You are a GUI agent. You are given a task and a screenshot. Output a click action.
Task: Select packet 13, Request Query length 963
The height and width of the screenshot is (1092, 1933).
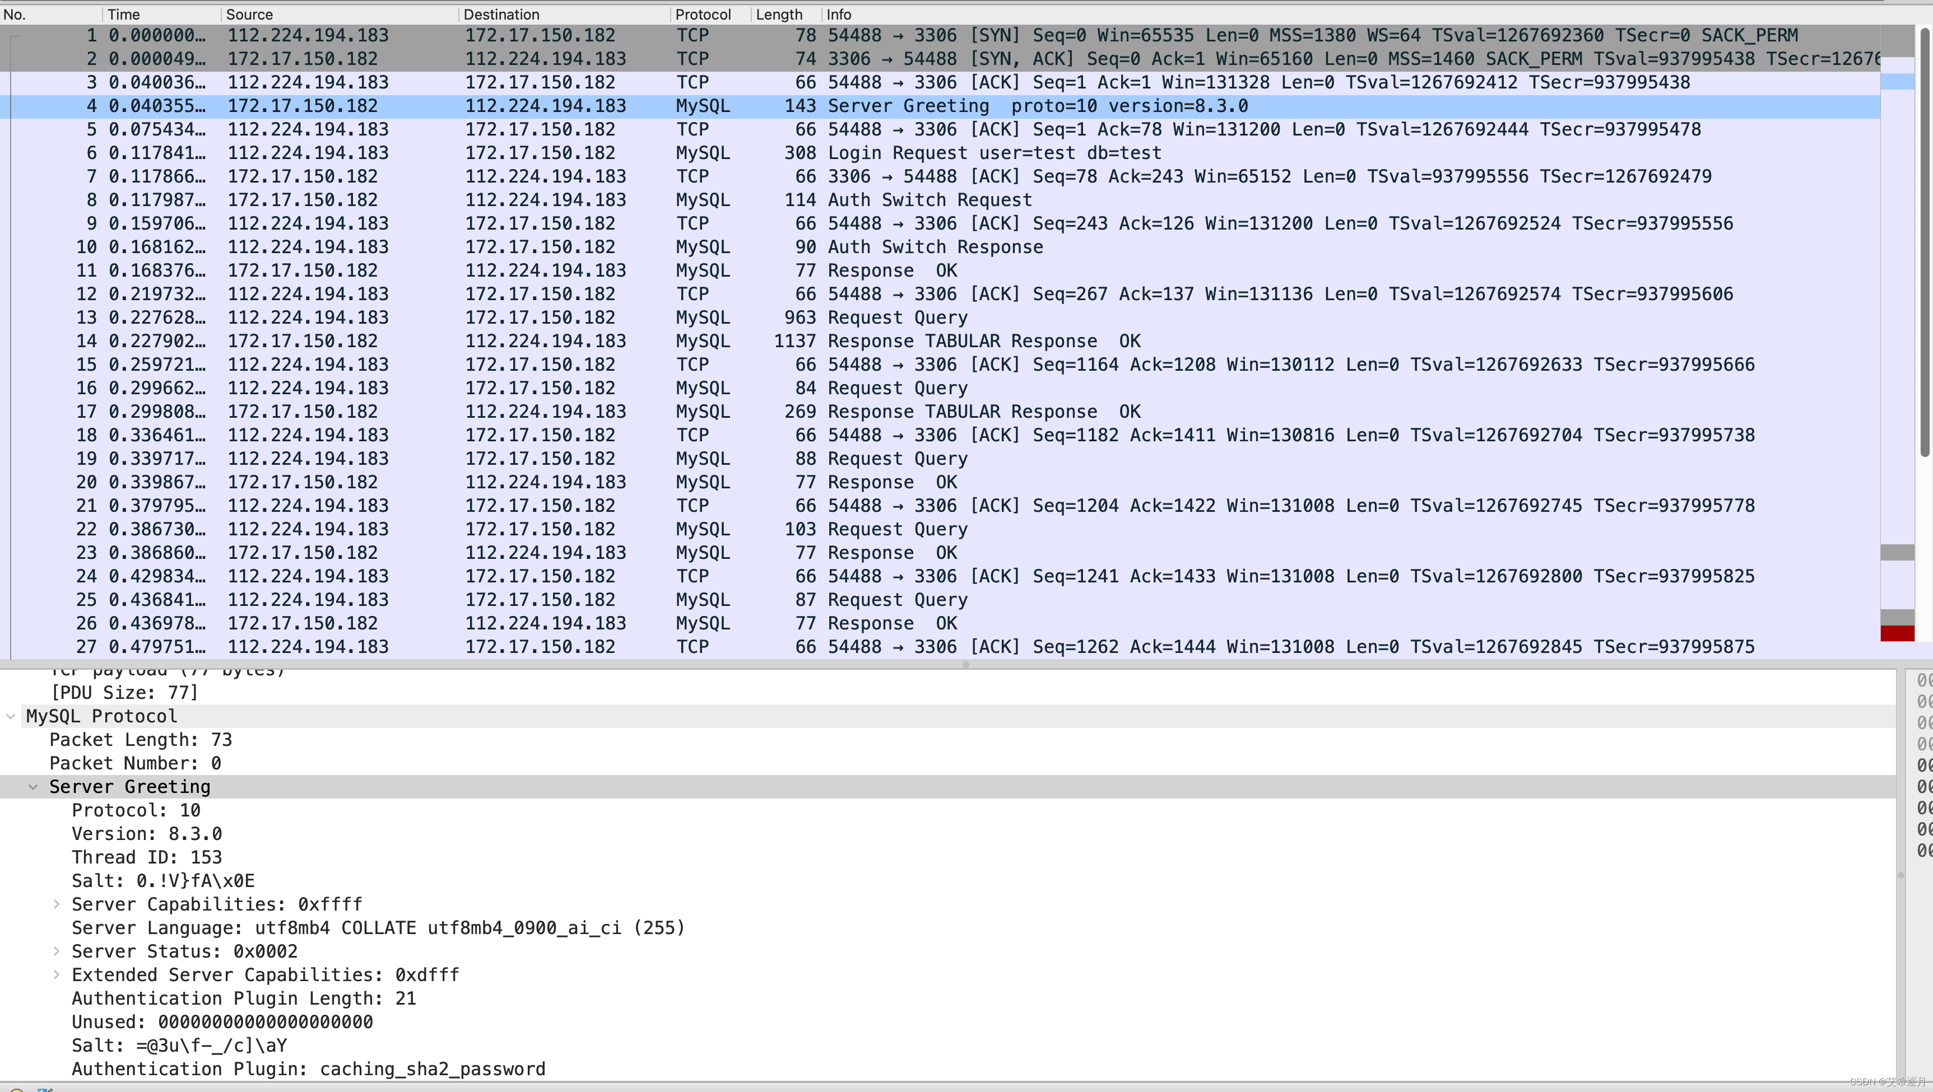940,318
